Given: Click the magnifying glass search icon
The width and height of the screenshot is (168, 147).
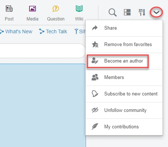Looking at the screenshot, I should (113, 12).
